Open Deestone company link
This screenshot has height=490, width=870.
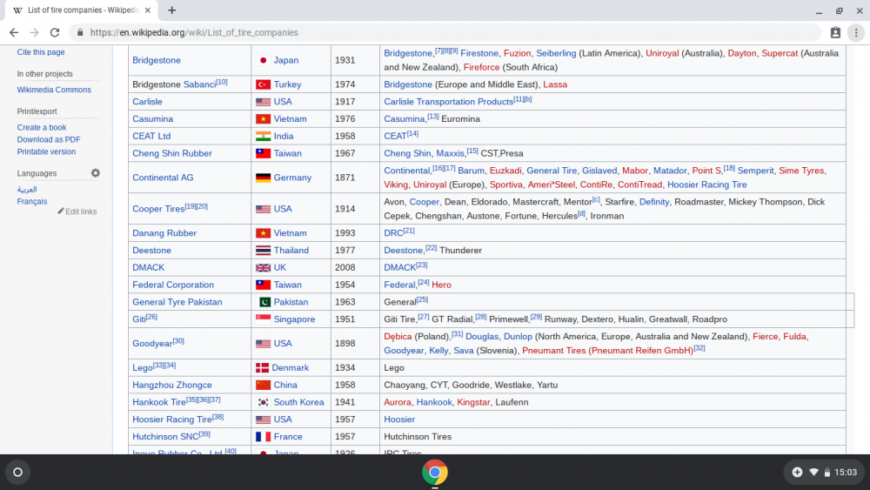pos(151,251)
